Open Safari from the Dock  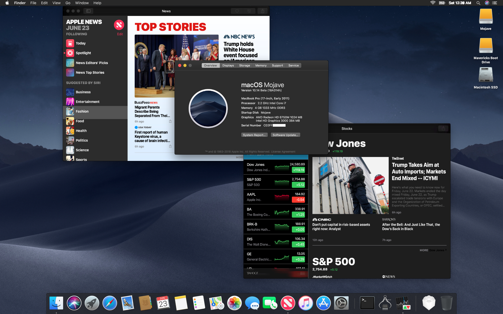pyautogui.click(x=110, y=303)
